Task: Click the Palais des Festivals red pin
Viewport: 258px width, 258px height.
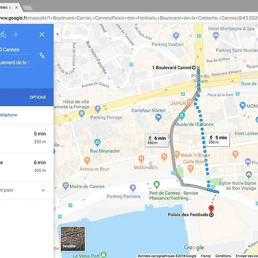Action: click(x=211, y=209)
